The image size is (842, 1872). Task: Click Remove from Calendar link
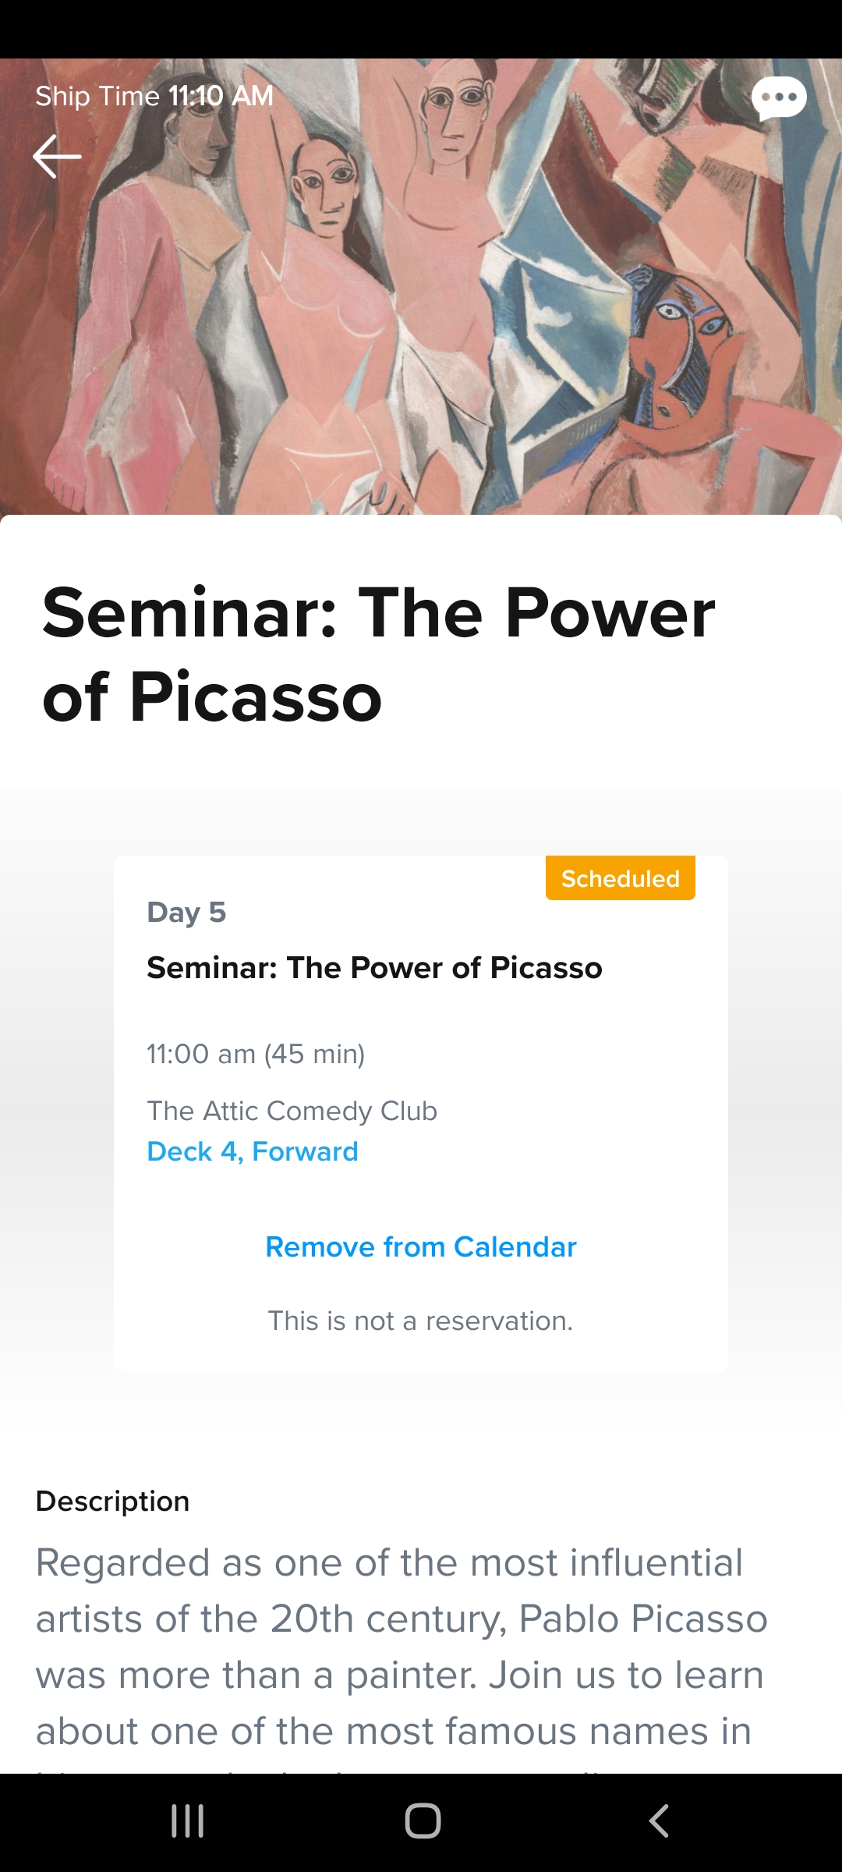[x=421, y=1246]
